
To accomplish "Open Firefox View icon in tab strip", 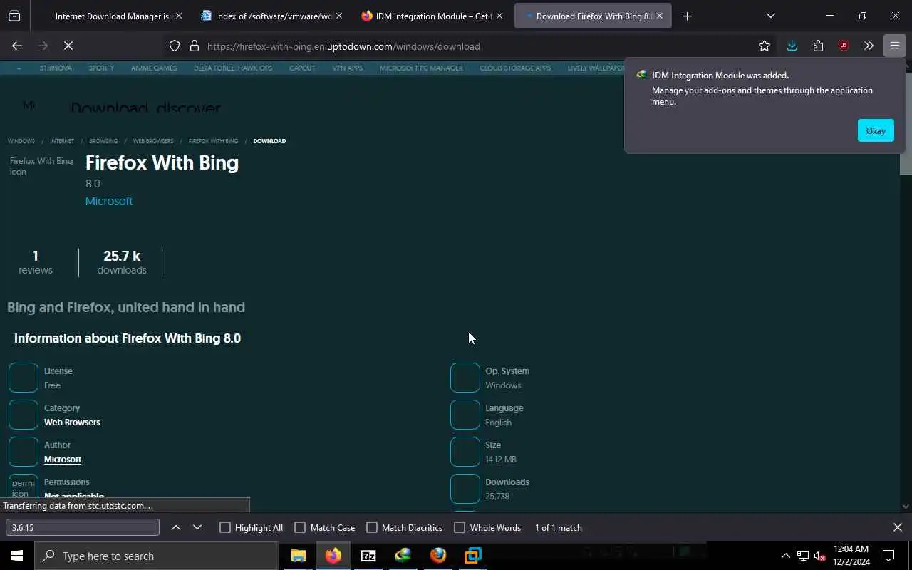I will [x=14, y=16].
